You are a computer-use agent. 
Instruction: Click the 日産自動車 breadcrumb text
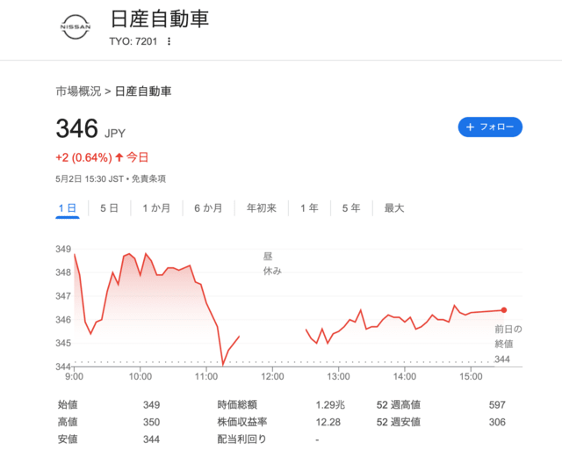143,91
